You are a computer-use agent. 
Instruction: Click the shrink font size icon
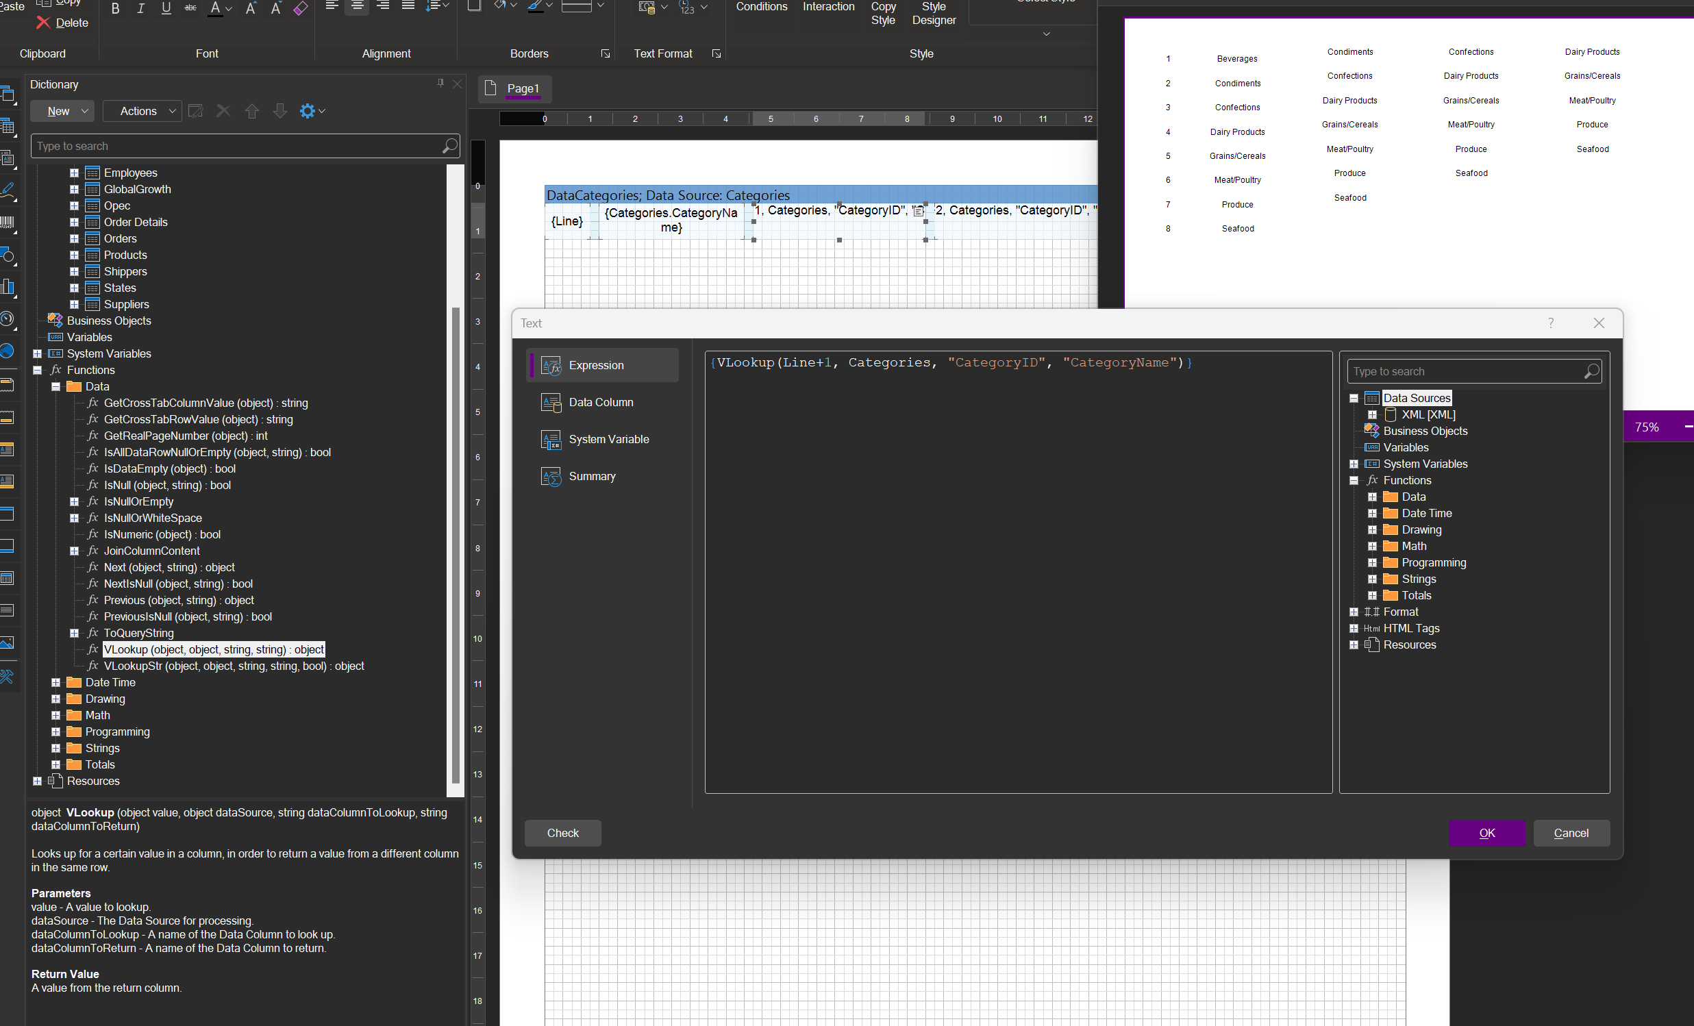pos(275,8)
